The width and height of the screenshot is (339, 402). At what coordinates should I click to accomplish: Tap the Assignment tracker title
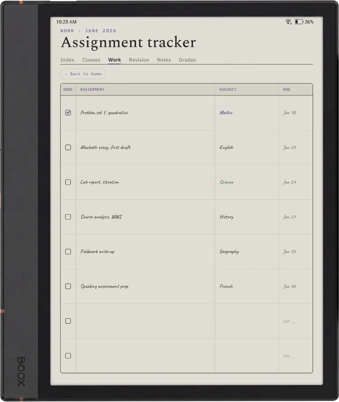128,43
